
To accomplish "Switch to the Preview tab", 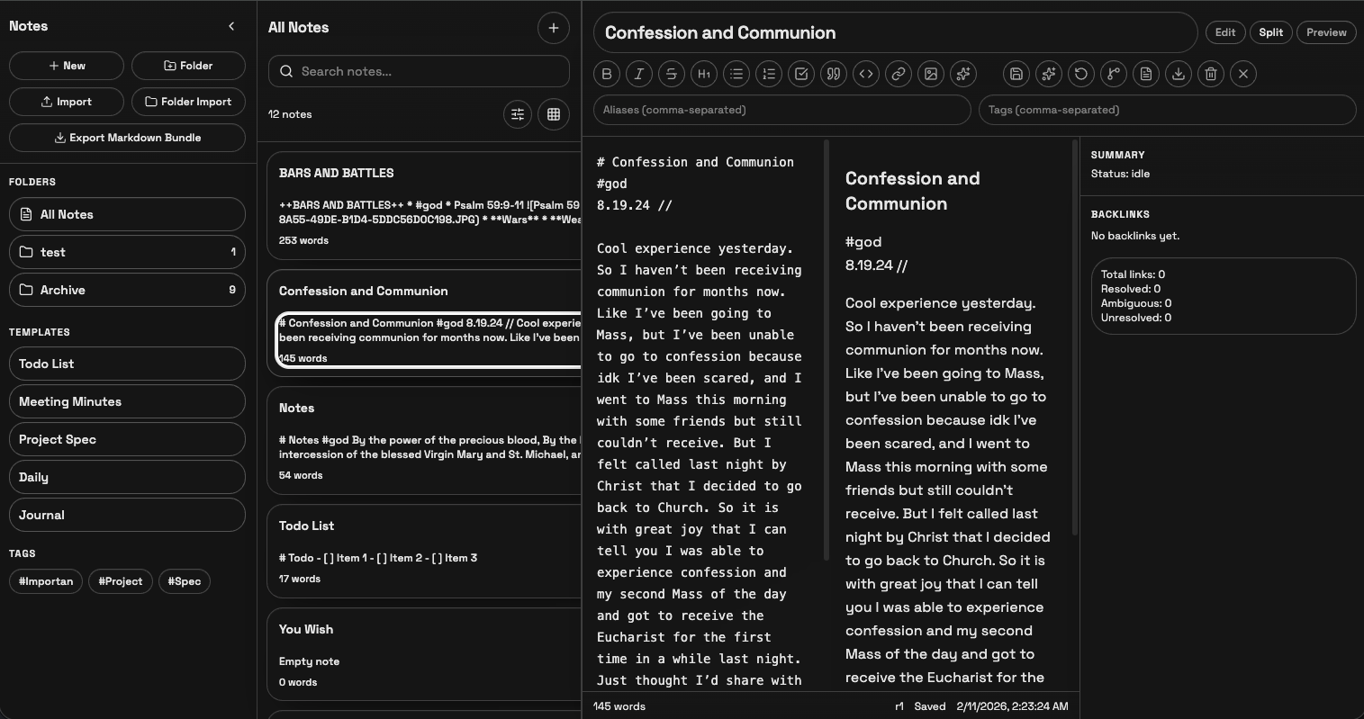I will pyautogui.click(x=1325, y=31).
